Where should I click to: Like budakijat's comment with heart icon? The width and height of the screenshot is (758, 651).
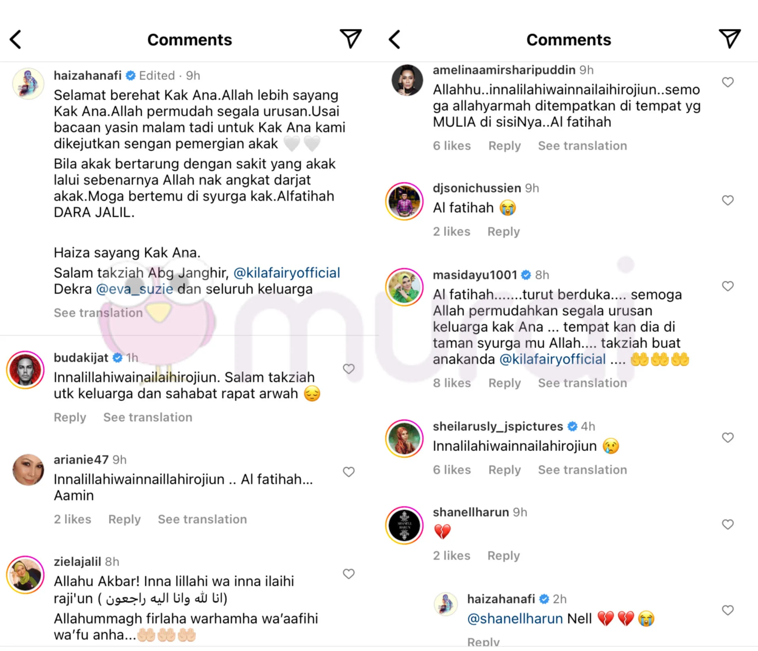pos(349,369)
